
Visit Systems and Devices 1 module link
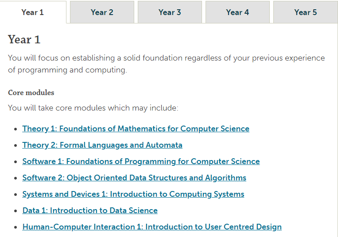(133, 194)
